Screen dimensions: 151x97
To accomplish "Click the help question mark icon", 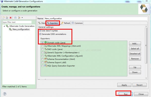I will pos(5,94).
